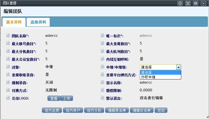Expand the 中继/中继组 dropdown arrow
The height and width of the screenshot is (119, 209).
178,67
